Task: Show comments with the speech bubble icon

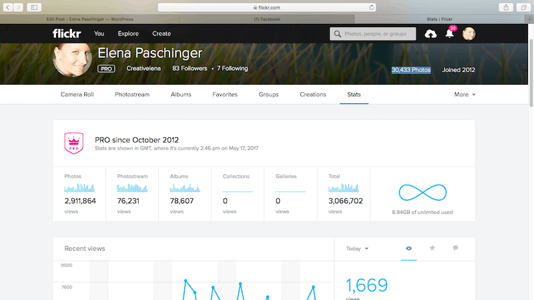Action: coord(455,248)
